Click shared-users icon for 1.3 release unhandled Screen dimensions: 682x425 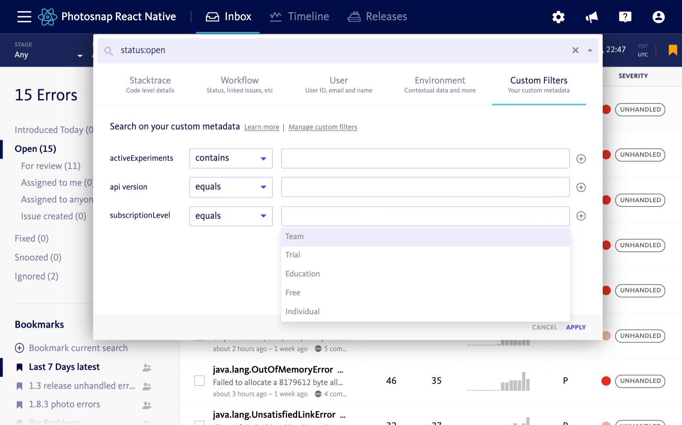point(147,386)
